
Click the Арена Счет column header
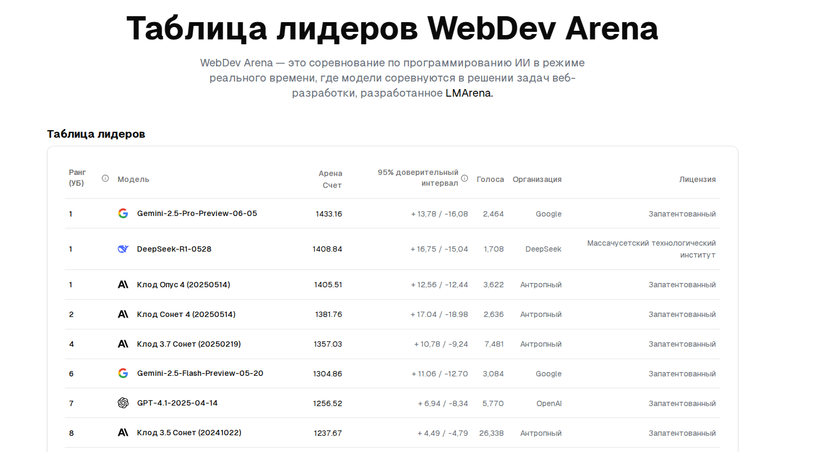pyautogui.click(x=330, y=179)
